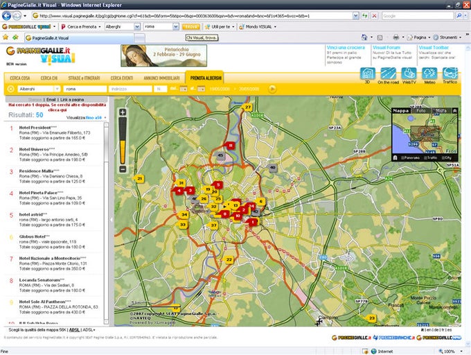471x355 pixels.
Task: Open the Favorites star icon
Action: (x=5, y=37)
